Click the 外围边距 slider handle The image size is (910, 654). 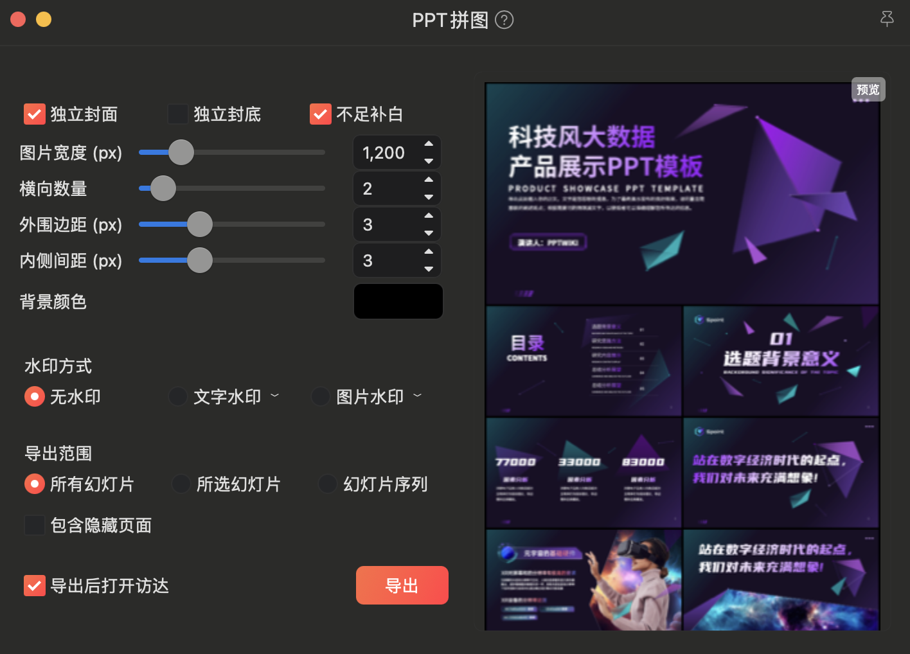click(x=200, y=224)
